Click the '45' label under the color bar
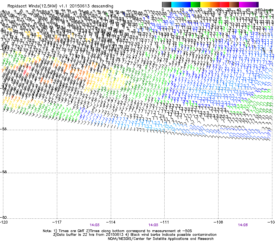Viewport: 275px width, 241px height. click(x=248, y=10)
